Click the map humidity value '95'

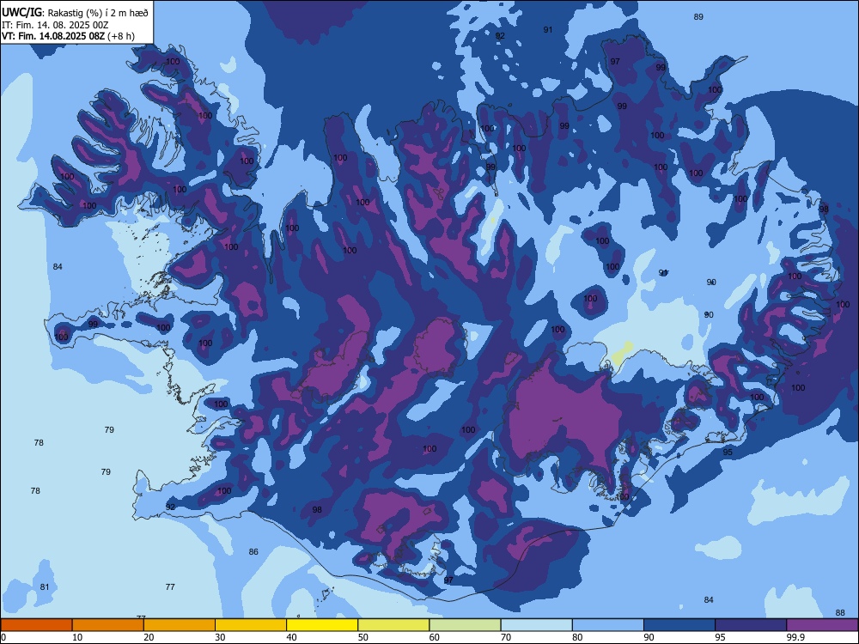point(728,453)
